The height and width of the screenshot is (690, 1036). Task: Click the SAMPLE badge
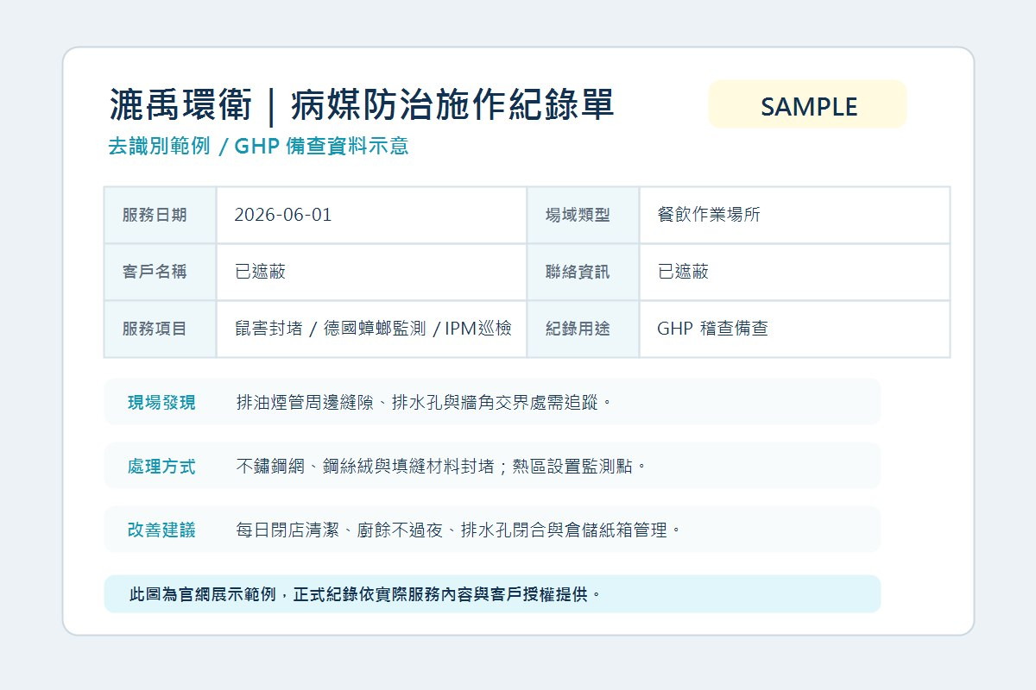click(x=807, y=104)
